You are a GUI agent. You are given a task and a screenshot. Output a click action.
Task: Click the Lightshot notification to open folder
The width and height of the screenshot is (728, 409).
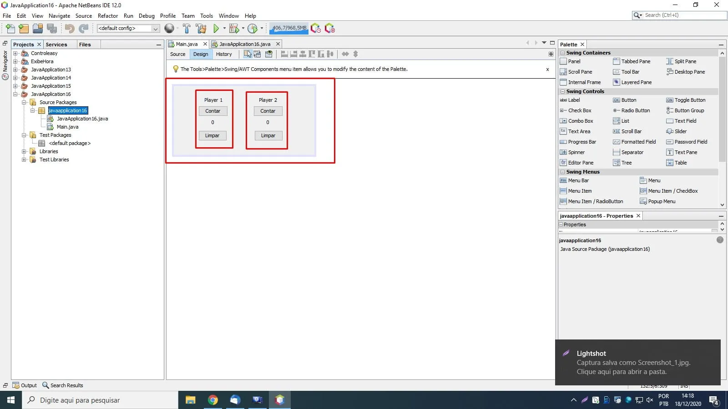(638, 362)
